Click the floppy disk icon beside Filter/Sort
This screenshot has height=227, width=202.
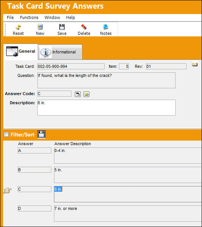tap(42, 134)
